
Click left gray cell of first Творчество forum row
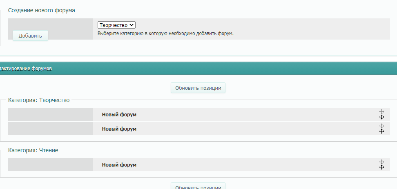(x=50, y=115)
